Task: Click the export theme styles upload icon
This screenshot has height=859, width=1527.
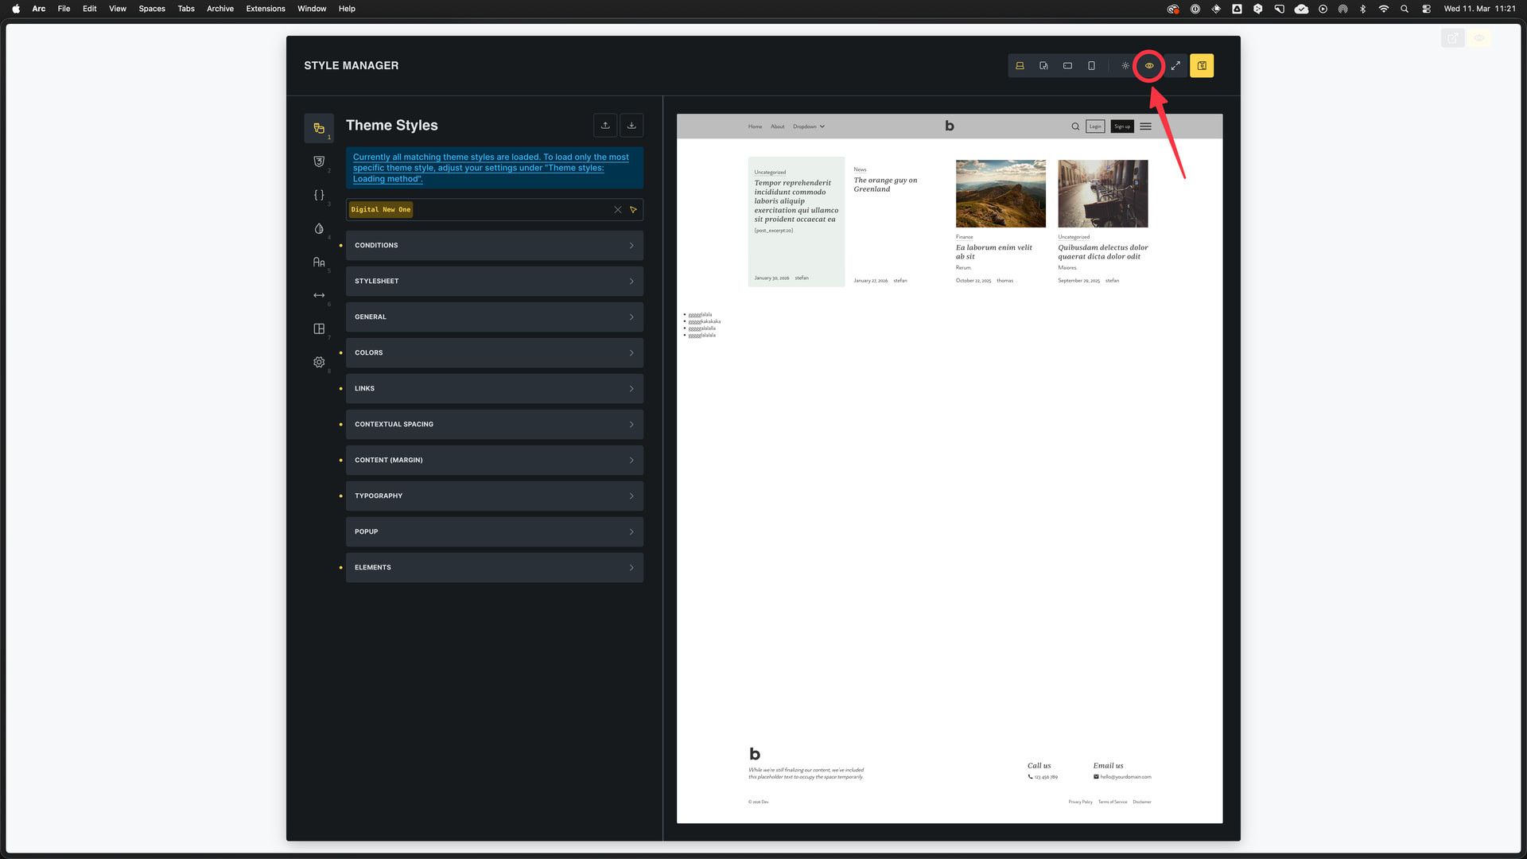Action: click(605, 125)
